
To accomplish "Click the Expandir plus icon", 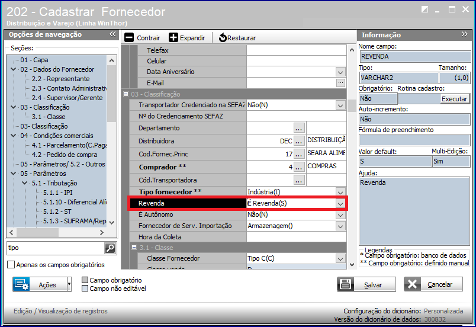I will [x=173, y=38].
